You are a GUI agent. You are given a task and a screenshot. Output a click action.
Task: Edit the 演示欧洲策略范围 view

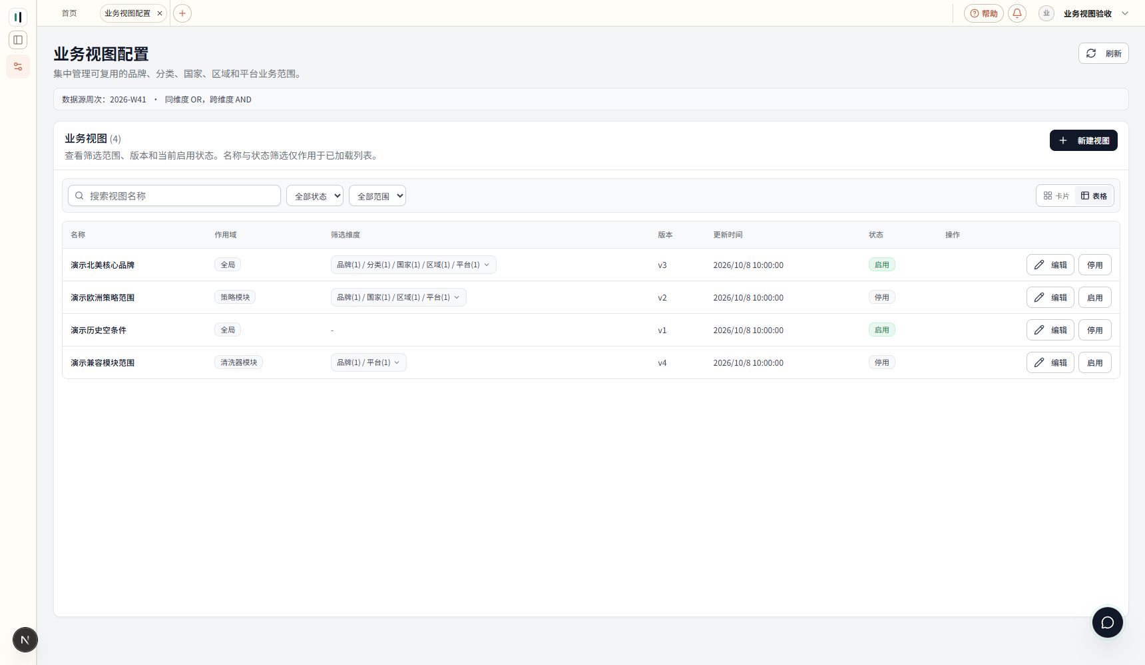click(1050, 297)
